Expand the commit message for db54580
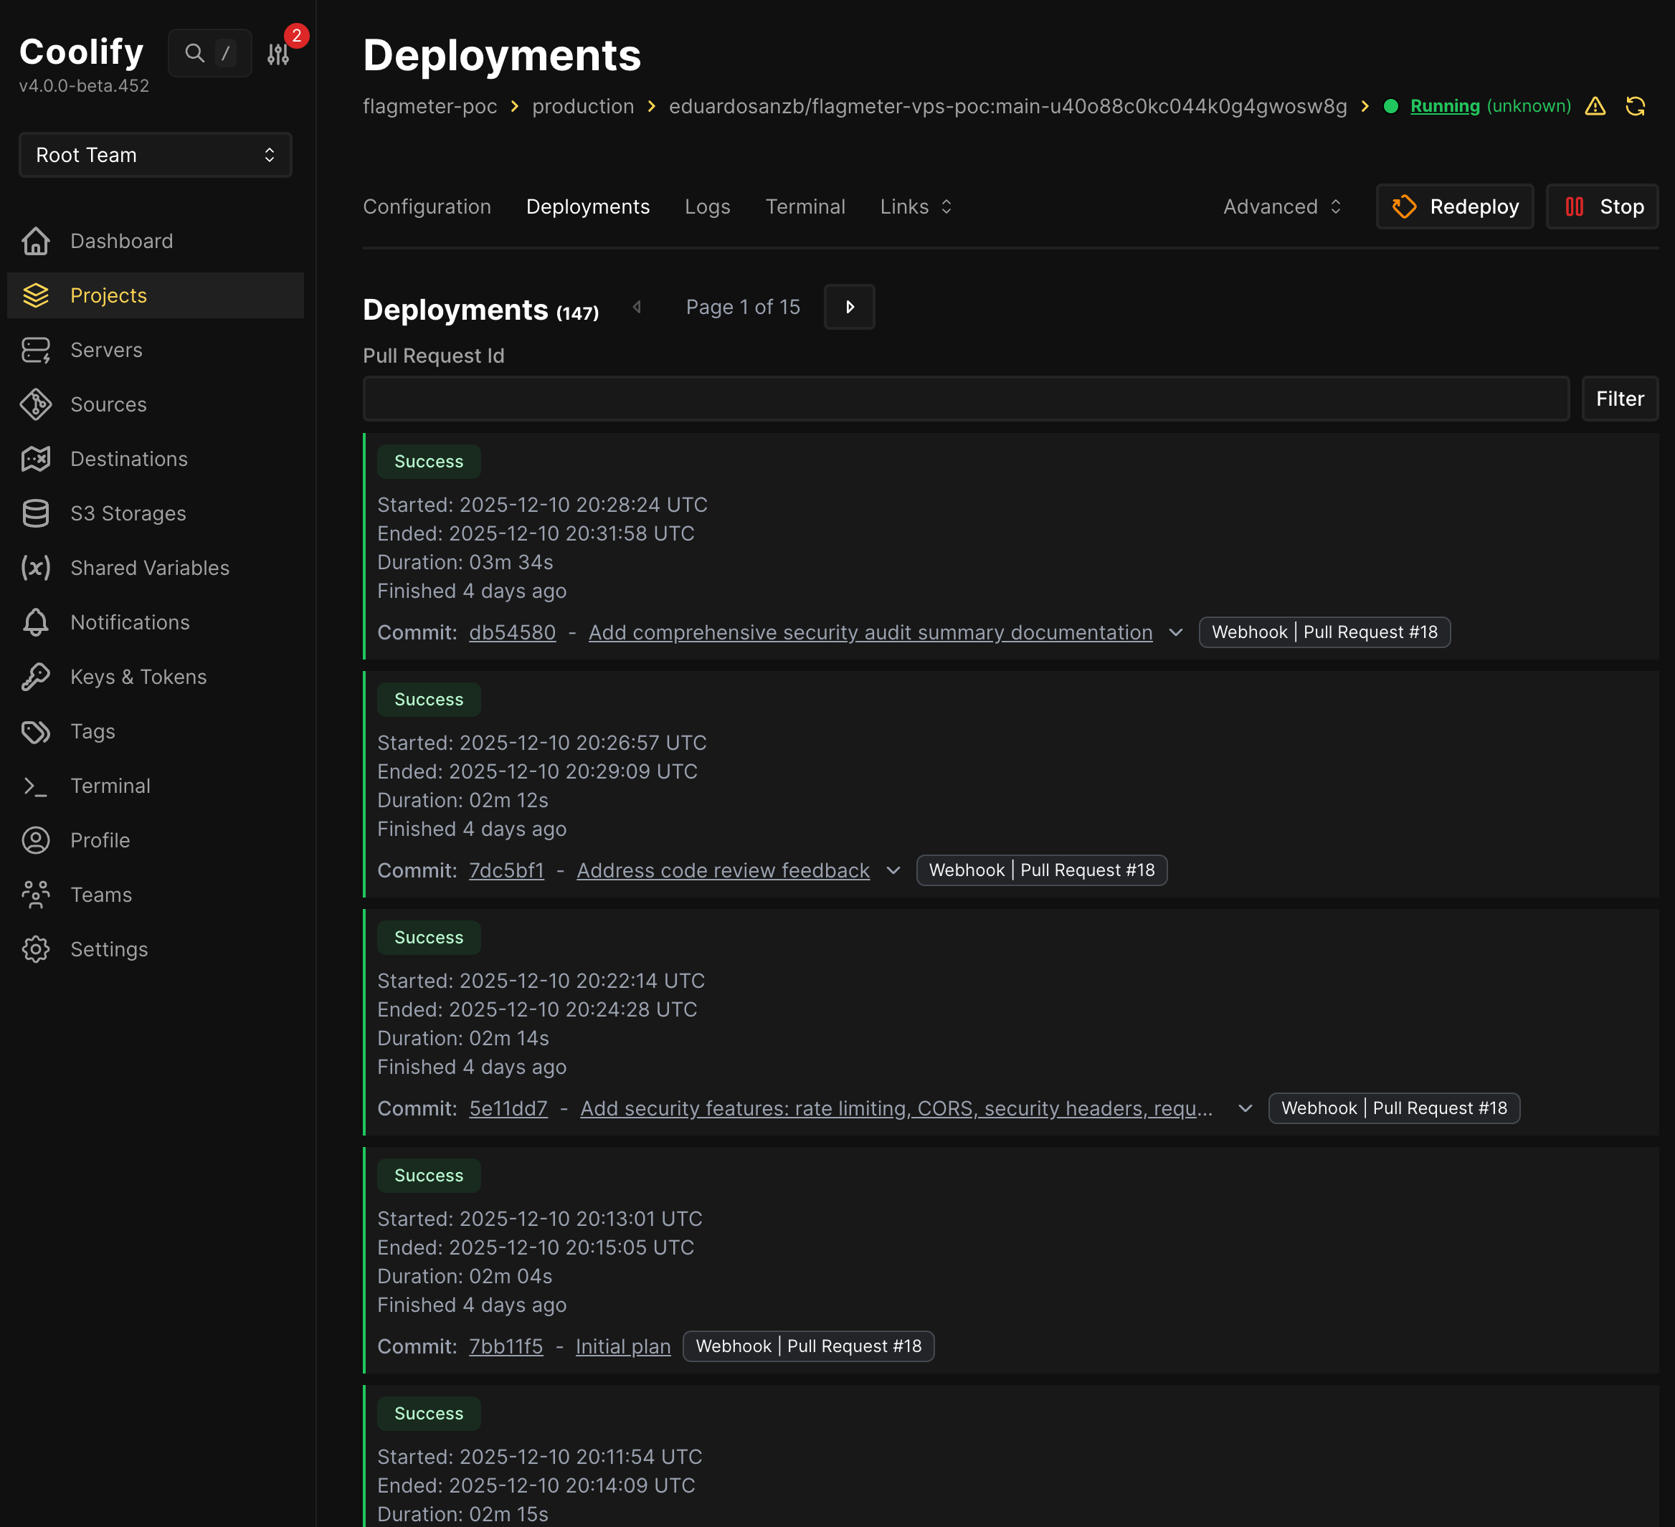Image resolution: width=1675 pixels, height=1527 pixels. click(1176, 632)
